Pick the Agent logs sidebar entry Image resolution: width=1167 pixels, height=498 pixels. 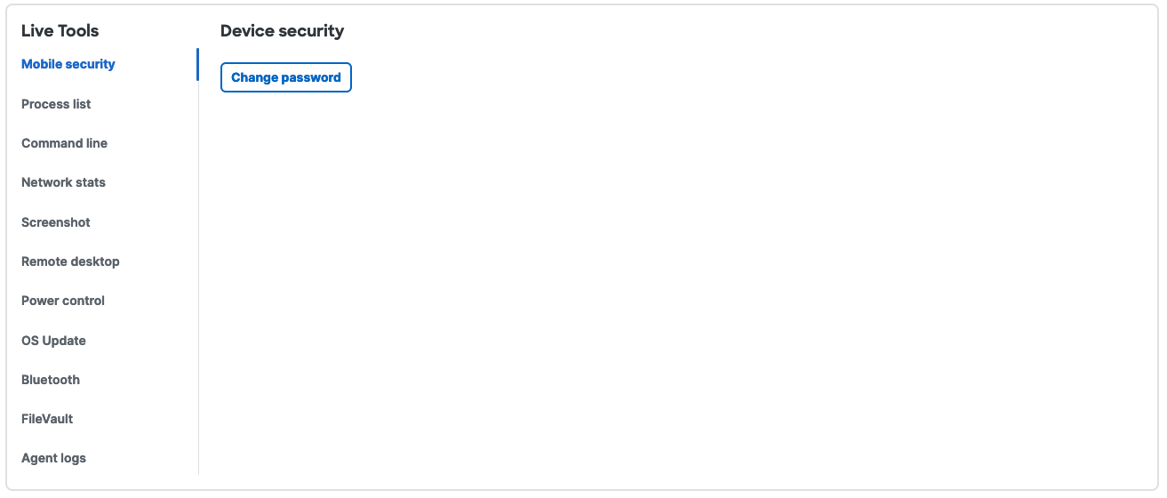tap(53, 458)
